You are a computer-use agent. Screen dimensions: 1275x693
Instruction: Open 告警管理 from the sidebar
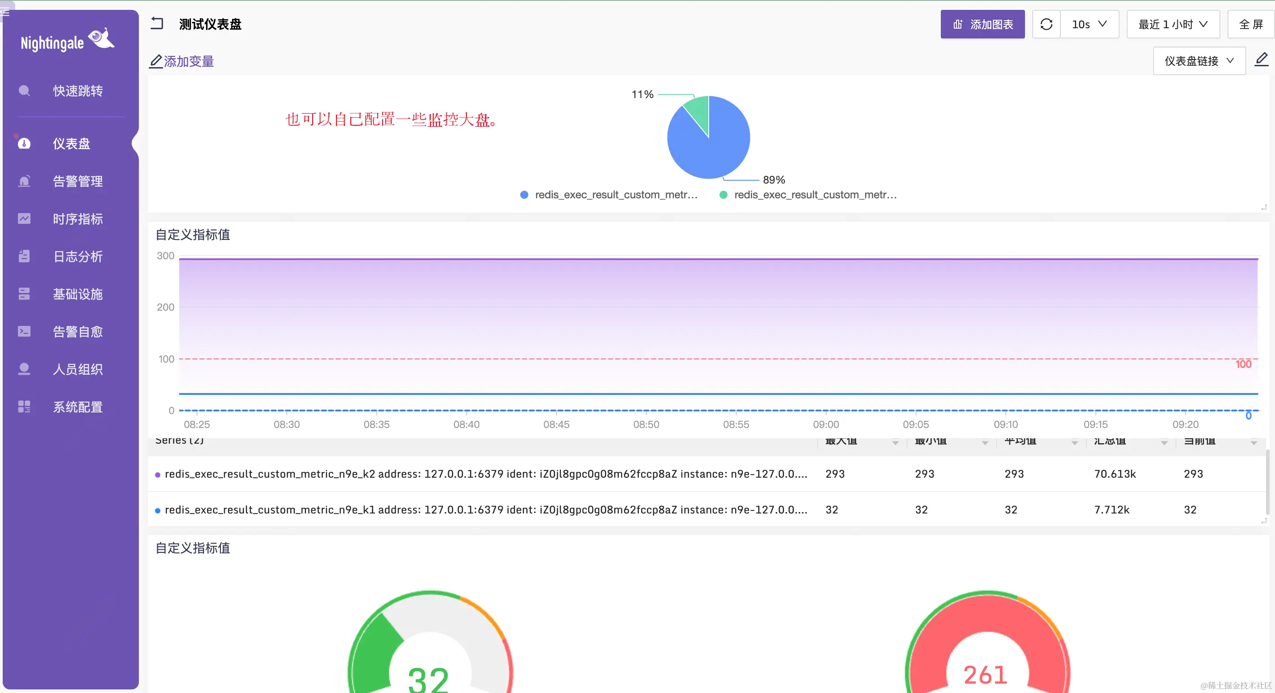click(x=78, y=182)
